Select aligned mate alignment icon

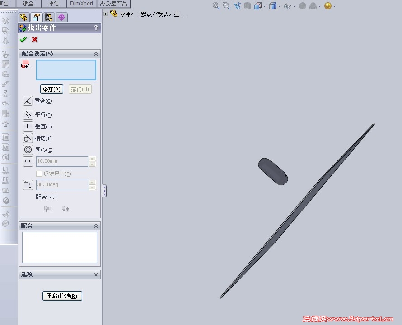(48, 209)
